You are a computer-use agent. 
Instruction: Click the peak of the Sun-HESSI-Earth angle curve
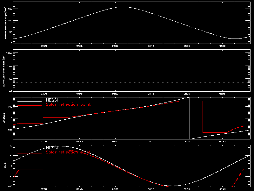point(123,7)
